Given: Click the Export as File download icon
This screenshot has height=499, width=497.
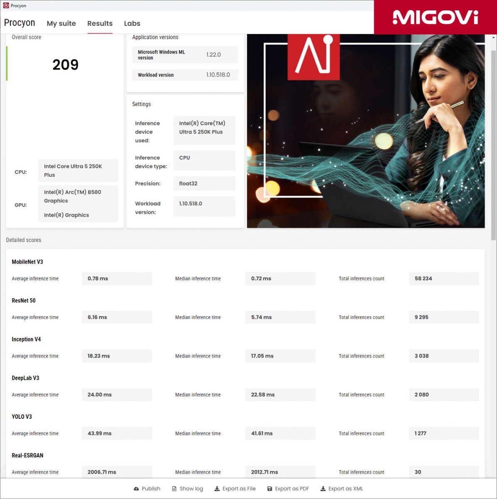Looking at the screenshot, I should [x=217, y=489].
